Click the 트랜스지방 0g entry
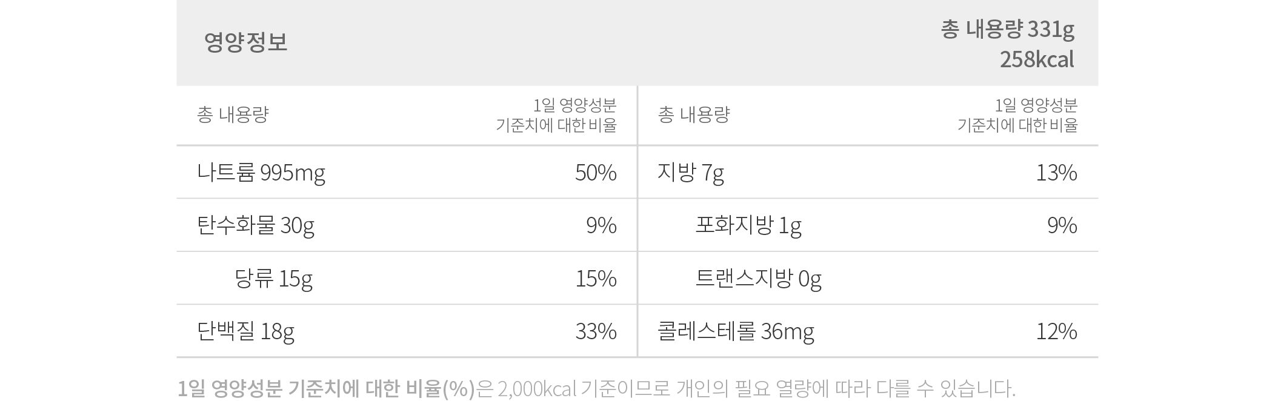The image size is (1275, 401). pyautogui.click(x=758, y=279)
